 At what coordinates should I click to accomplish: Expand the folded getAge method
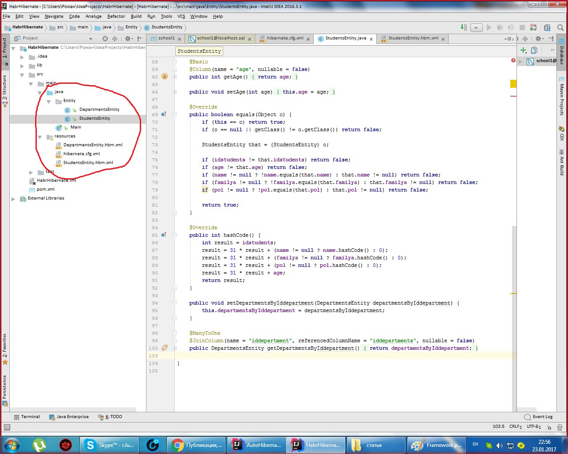coord(175,77)
